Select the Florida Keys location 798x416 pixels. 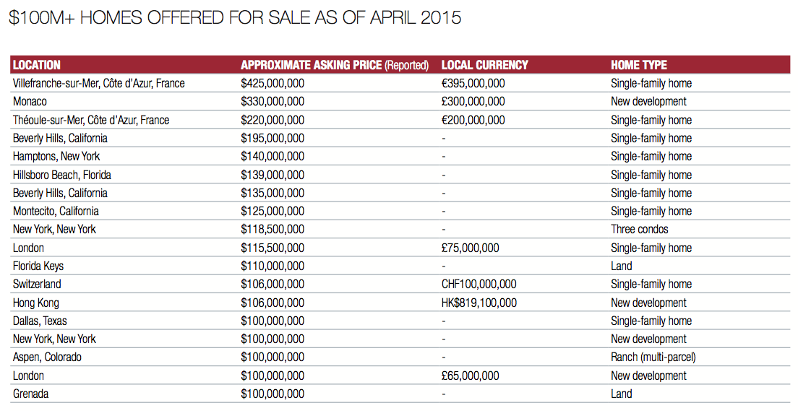coord(38,266)
